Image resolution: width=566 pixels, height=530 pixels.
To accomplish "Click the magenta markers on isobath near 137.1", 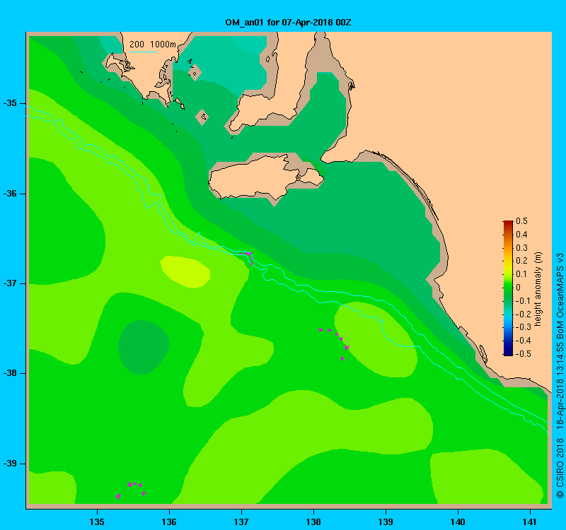I will click(x=246, y=258).
